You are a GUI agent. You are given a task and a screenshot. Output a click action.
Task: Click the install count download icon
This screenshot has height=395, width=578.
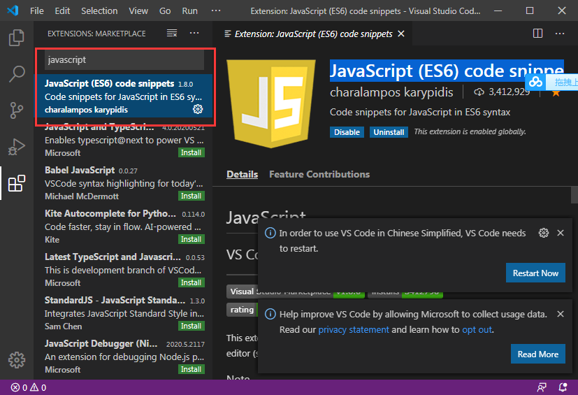pyautogui.click(x=479, y=92)
